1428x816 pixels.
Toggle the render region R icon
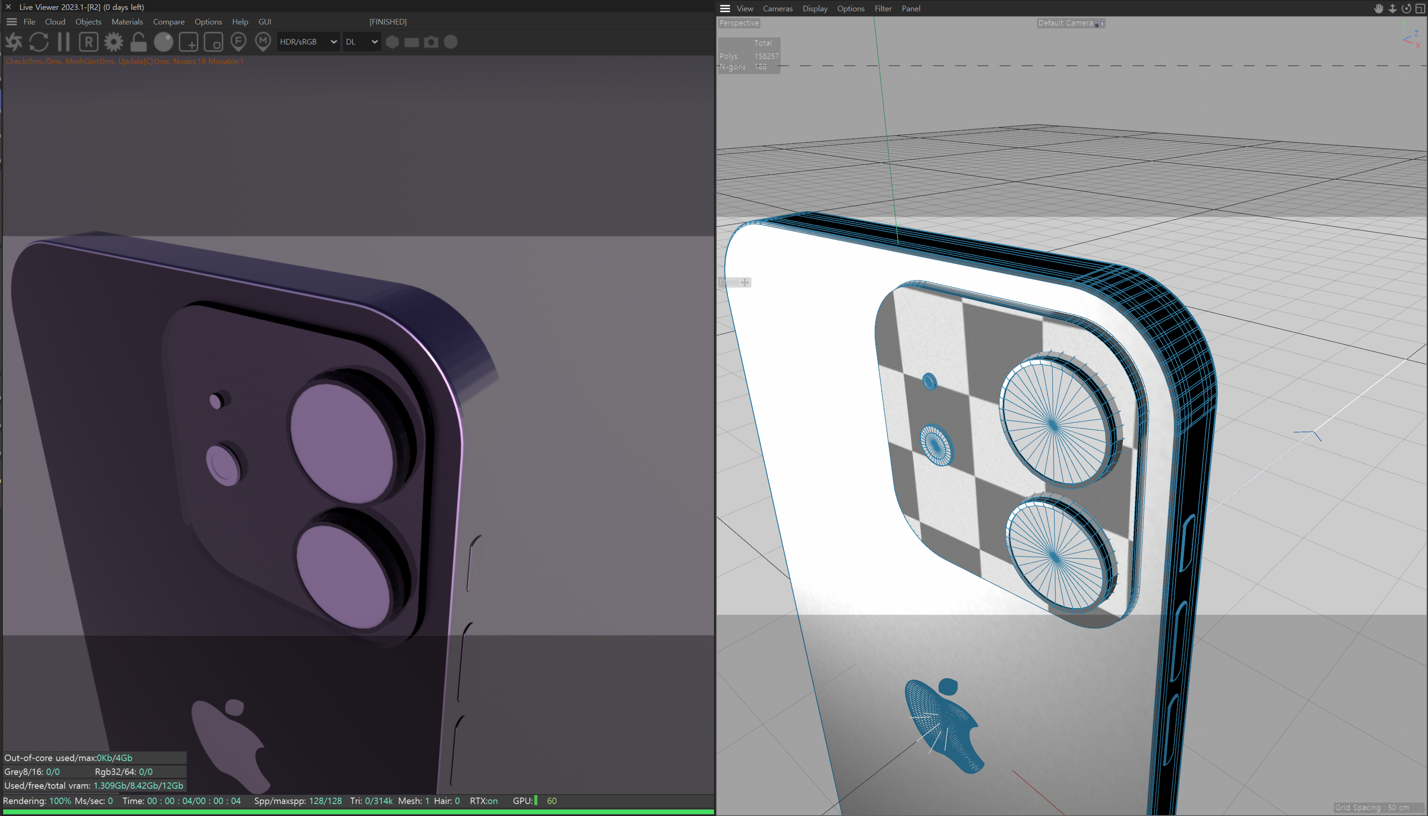tap(89, 42)
